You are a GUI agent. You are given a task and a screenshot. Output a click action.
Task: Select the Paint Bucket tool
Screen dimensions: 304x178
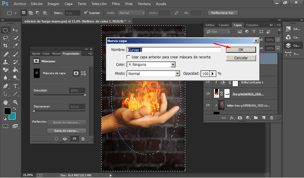point(15,70)
